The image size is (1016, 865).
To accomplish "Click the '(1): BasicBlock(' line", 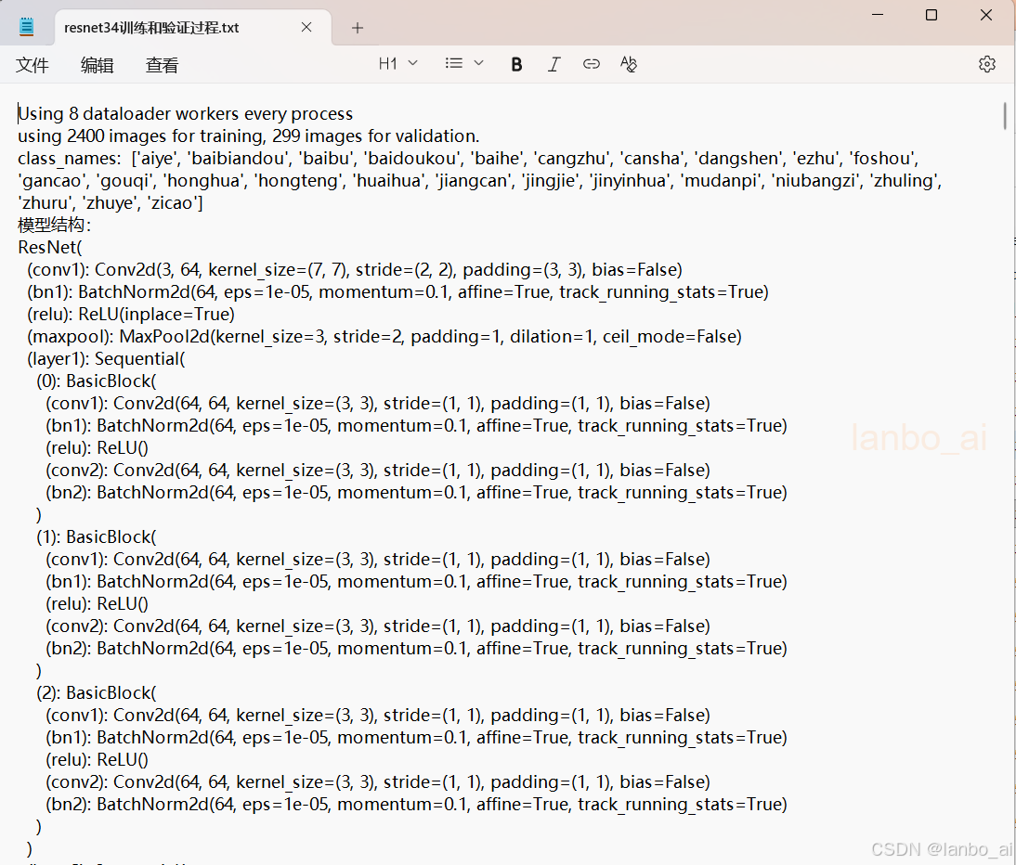I will tap(97, 536).
